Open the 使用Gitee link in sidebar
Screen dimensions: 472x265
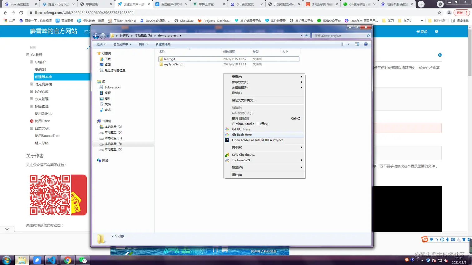(x=42, y=121)
